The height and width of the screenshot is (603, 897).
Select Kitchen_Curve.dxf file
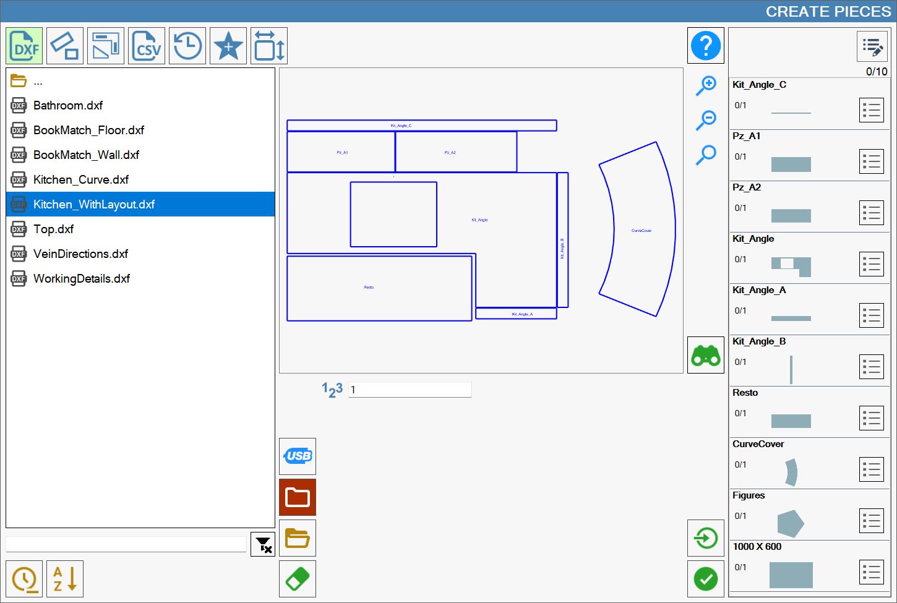pos(140,180)
